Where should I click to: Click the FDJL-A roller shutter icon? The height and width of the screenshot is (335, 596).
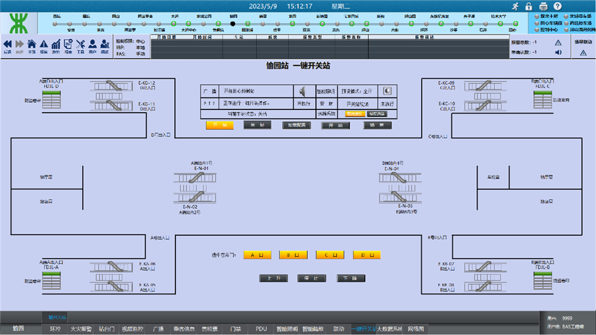pos(51,280)
